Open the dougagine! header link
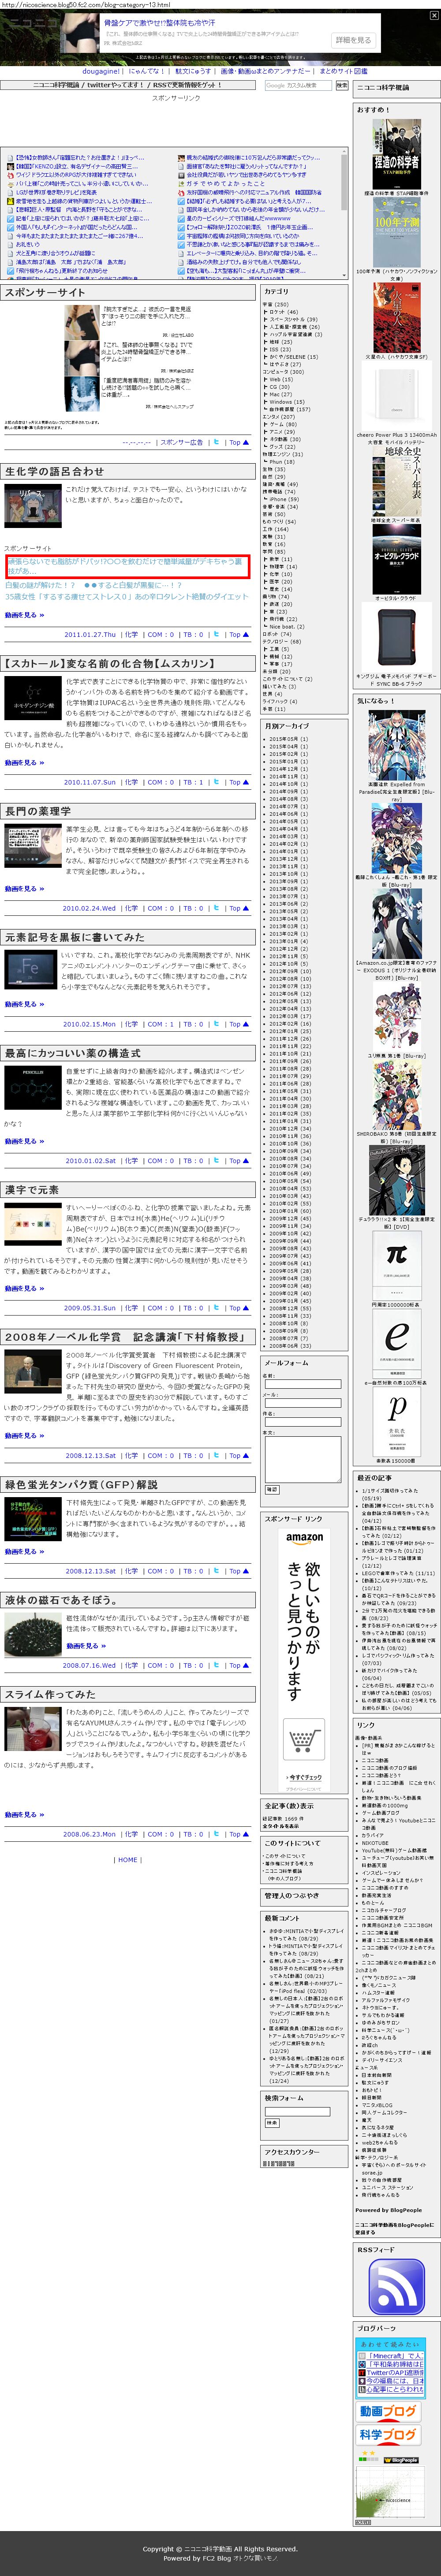The image size is (441, 2576). [x=102, y=71]
